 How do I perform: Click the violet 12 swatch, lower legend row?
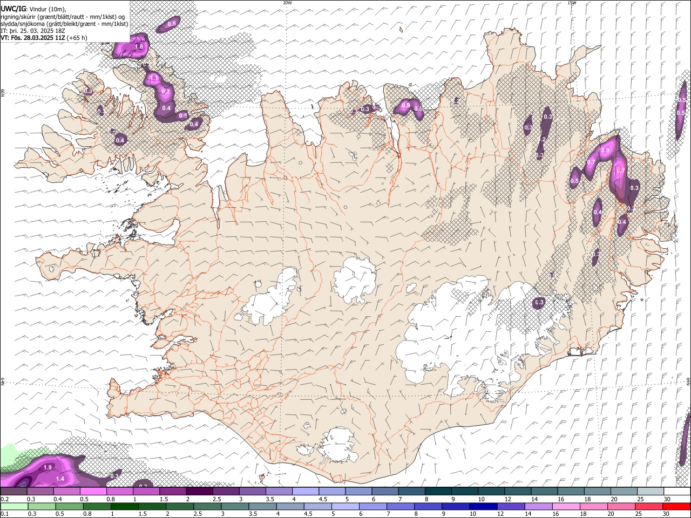(x=511, y=507)
